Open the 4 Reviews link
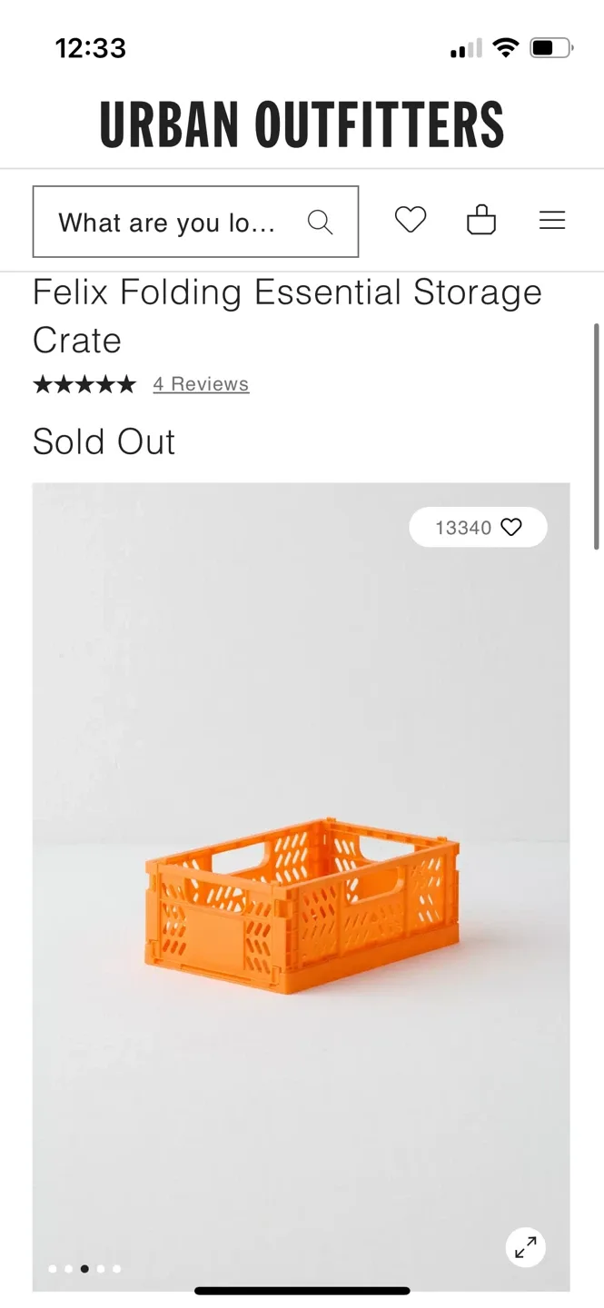 [x=201, y=383]
